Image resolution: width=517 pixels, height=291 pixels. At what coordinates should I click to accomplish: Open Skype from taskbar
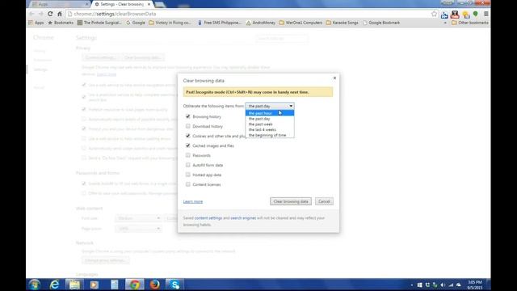click(174, 285)
